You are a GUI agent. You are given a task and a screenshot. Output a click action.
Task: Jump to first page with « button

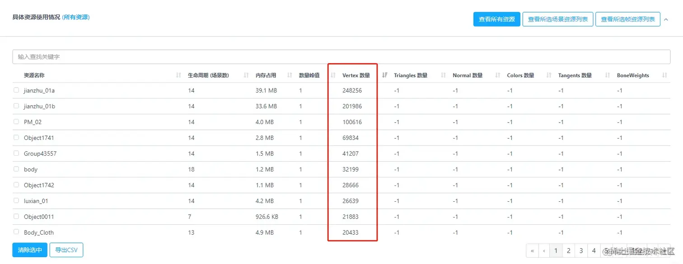pos(533,250)
